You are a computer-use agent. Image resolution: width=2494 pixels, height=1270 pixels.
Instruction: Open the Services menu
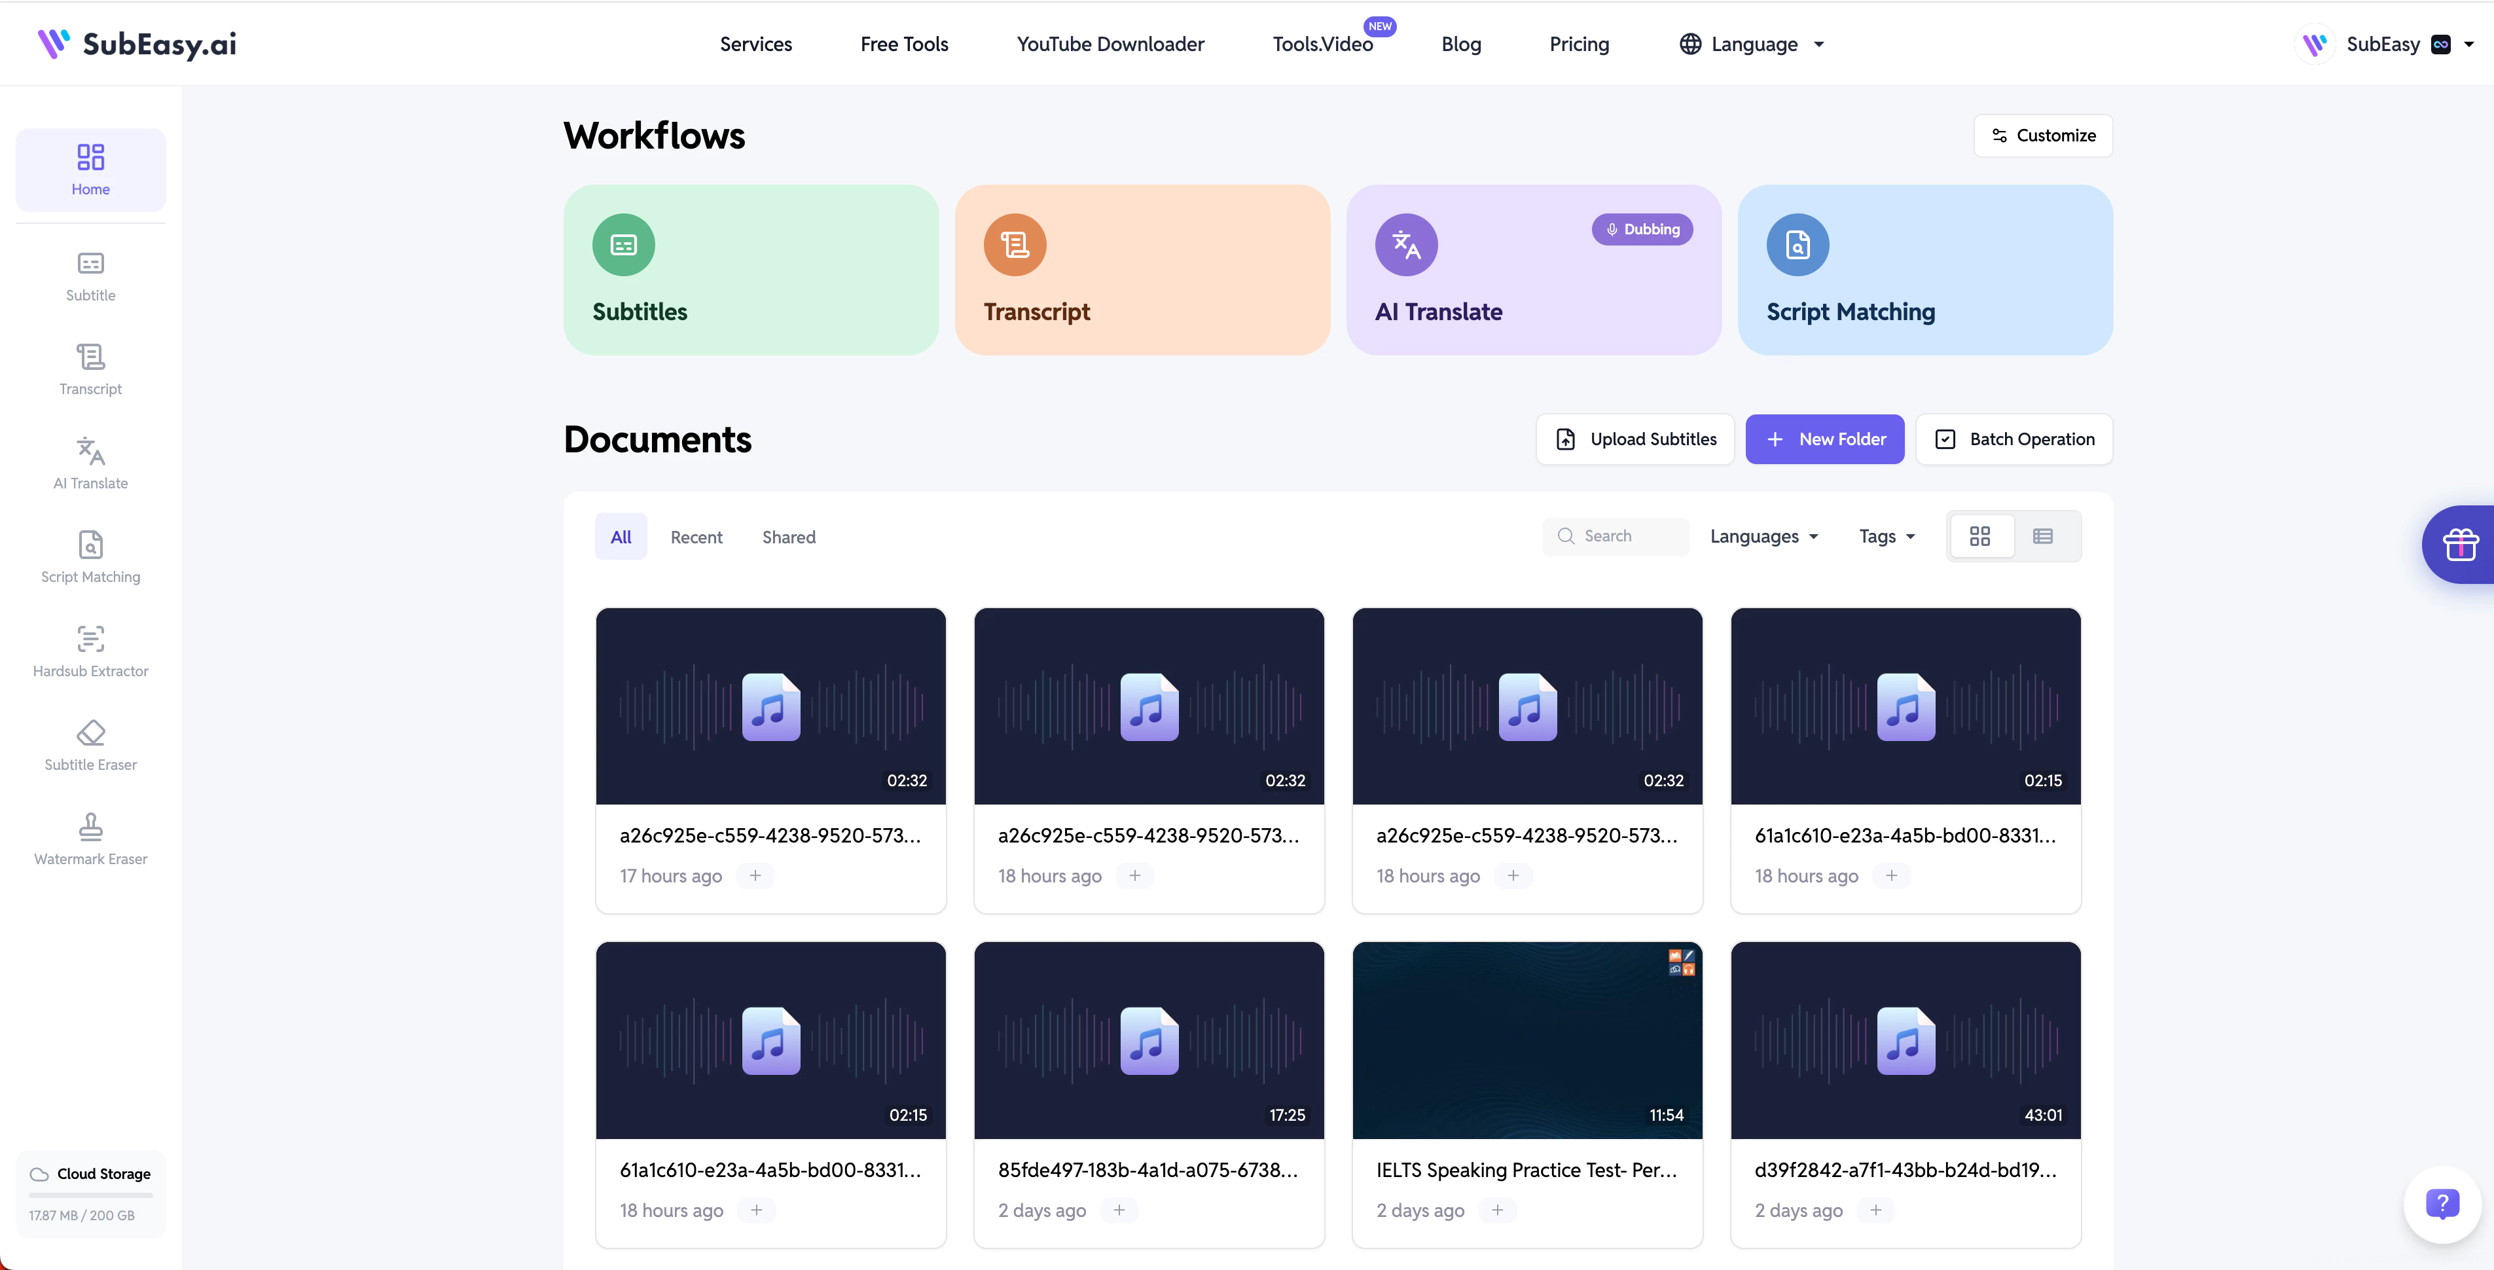[755, 44]
